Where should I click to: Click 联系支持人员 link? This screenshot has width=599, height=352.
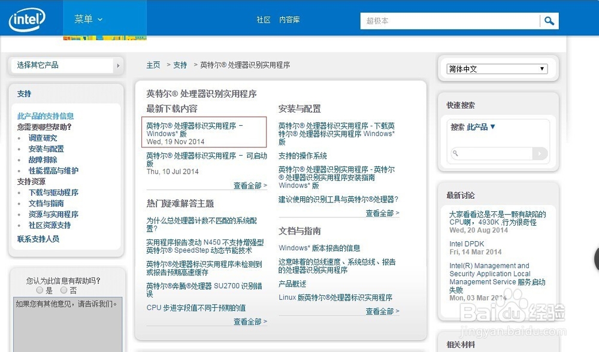point(38,239)
